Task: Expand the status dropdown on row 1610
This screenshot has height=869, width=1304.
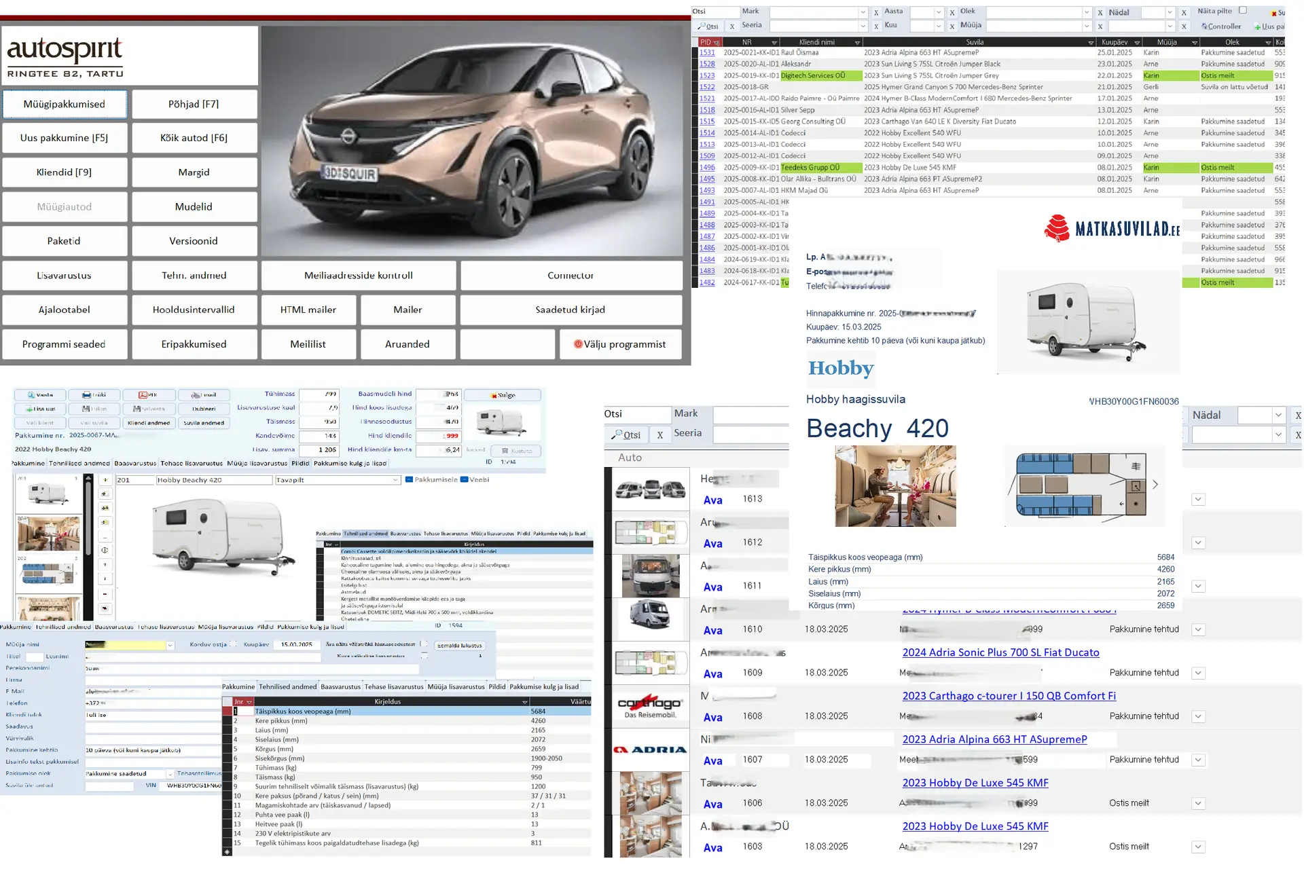Action: [1199, 629]
